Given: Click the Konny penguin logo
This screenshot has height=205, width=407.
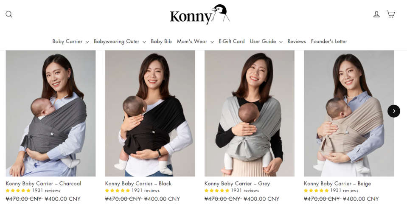Looking at the screenshot, I should point(200,14).
